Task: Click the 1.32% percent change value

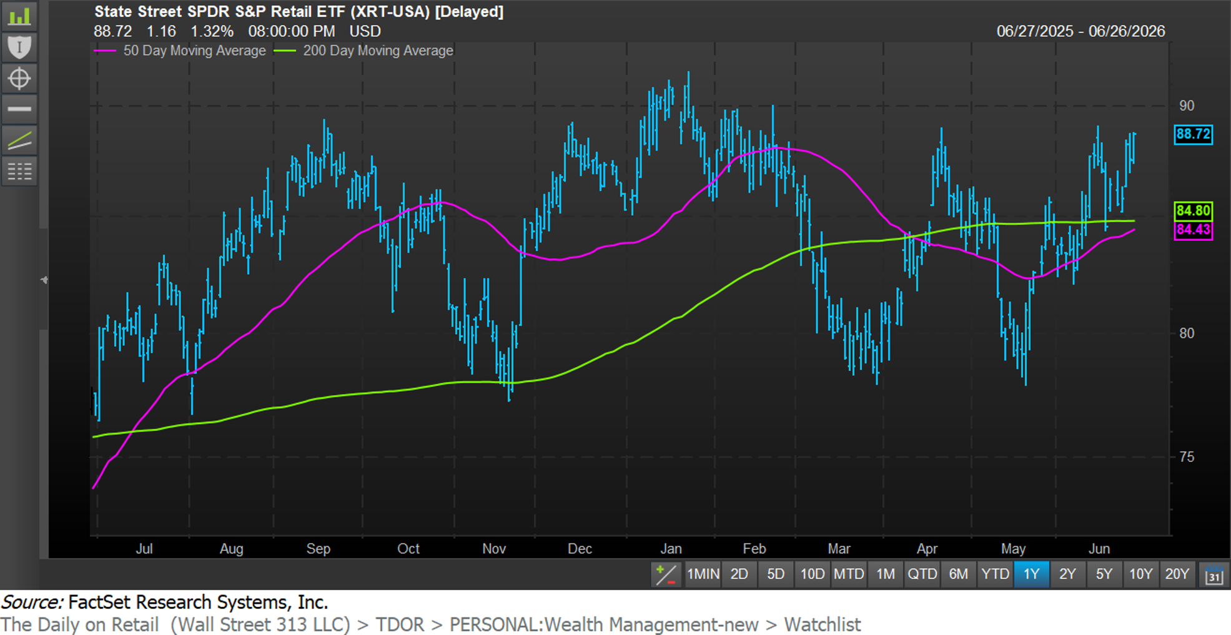Action: [212, 31]
